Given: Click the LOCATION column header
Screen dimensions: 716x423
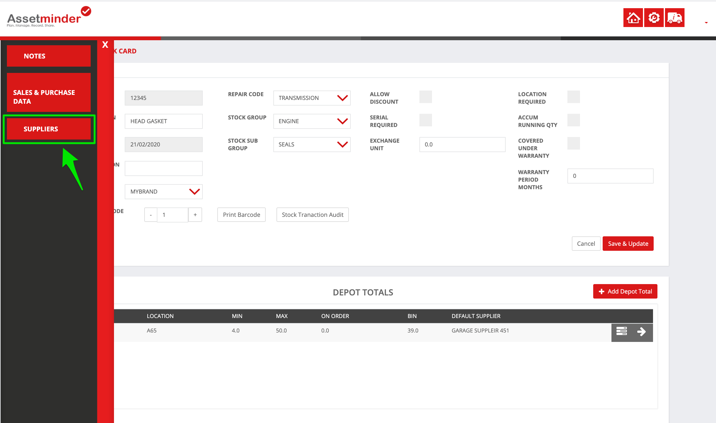Looking at the screenshot, I should pyautogui.click(x=160, y=316).
